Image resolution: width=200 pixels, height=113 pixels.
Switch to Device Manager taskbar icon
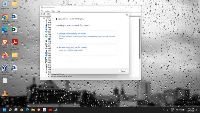pyautogui.click(x=56, y=110)
